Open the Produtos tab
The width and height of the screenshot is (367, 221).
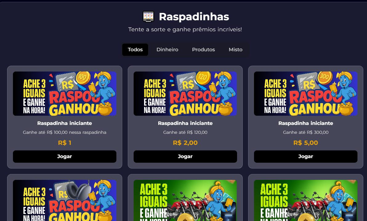point(204,50)
